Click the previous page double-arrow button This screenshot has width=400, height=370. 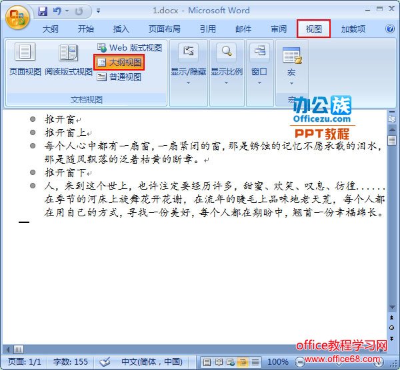tap(391, 317)
